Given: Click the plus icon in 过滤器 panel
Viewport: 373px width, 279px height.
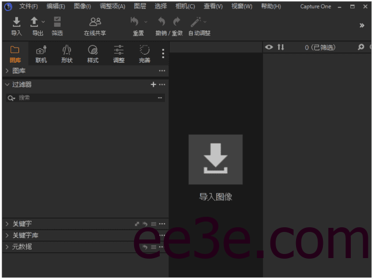Looking at the screenshot, I should pyautogui.click(x=153, y=84).
